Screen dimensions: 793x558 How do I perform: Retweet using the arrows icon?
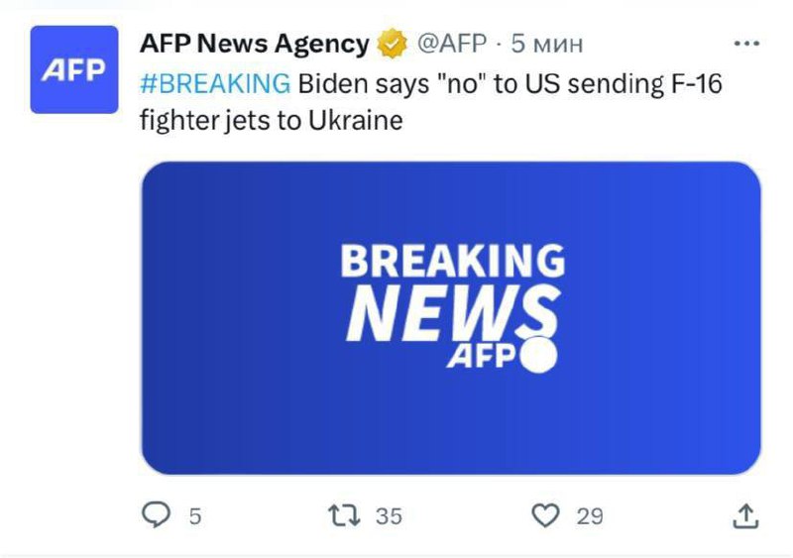344,515
